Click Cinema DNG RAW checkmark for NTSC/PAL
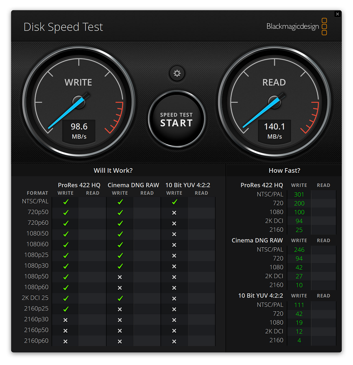 point(120,202)
